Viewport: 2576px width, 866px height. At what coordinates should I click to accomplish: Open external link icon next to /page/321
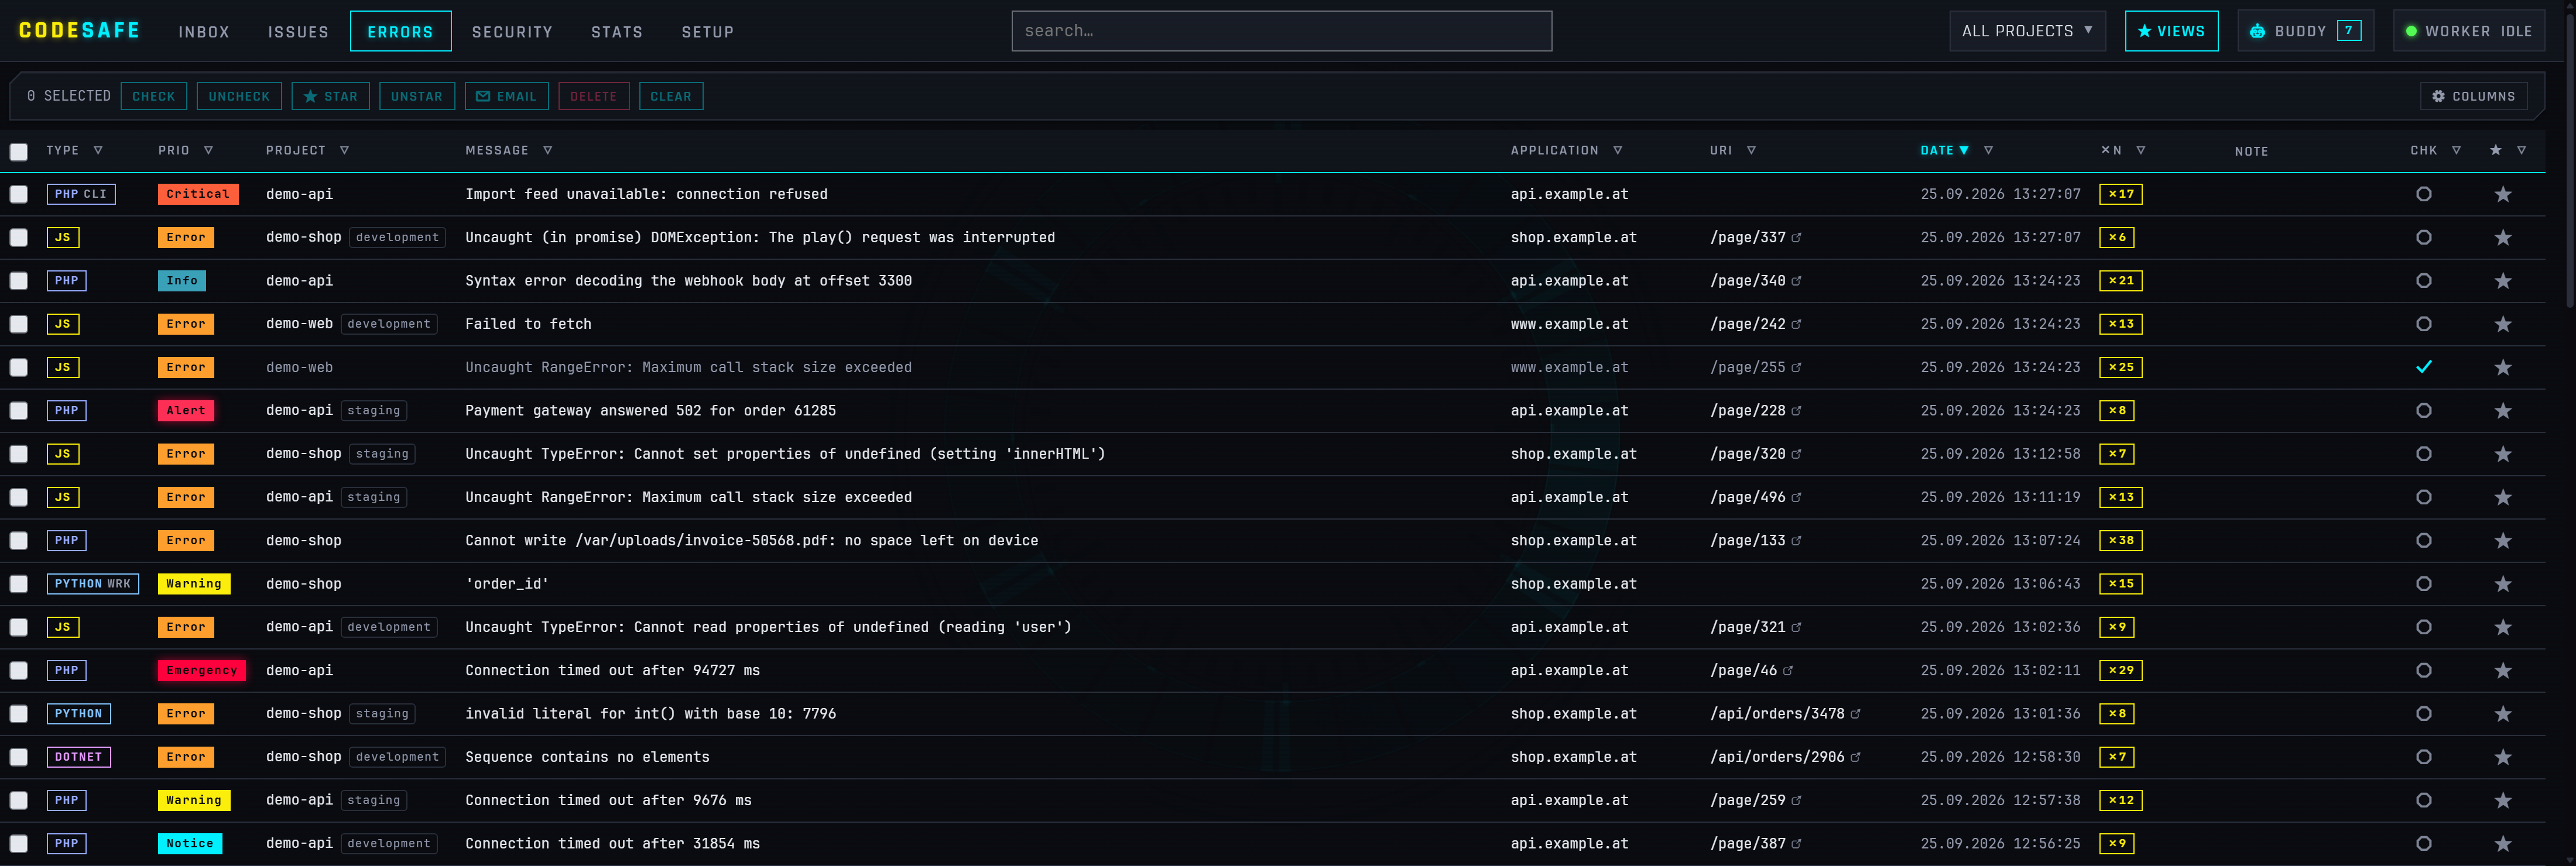(x=1796, y=627)
